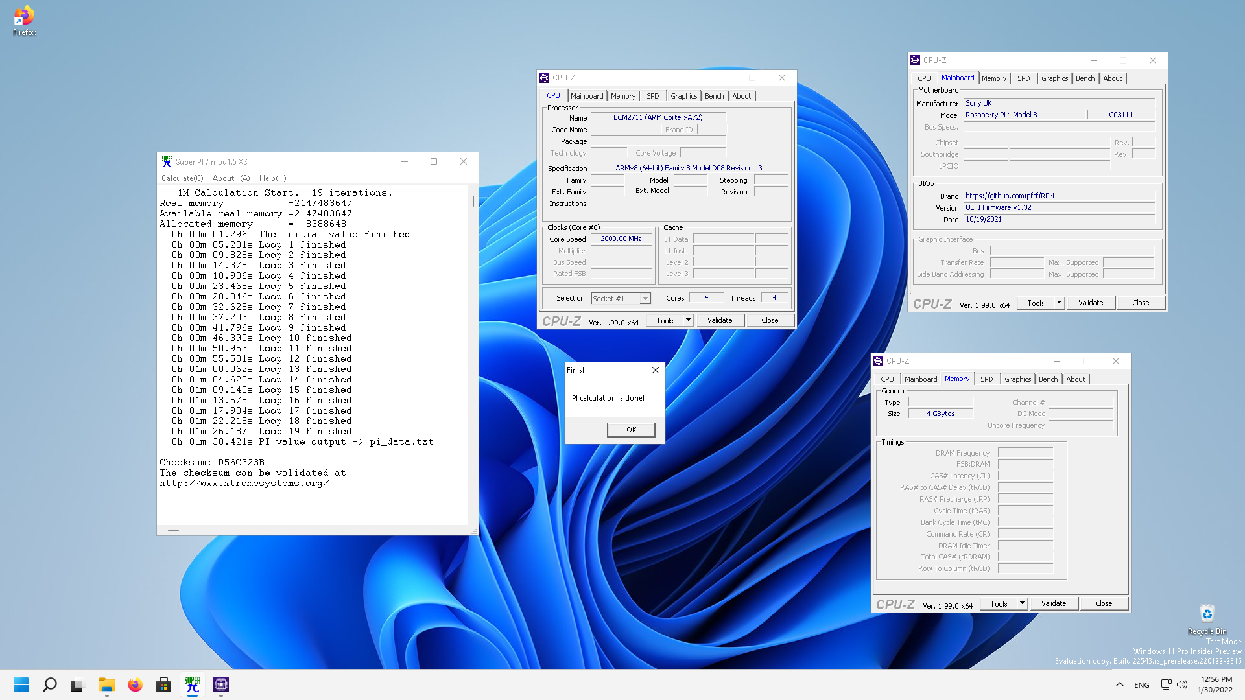The image size is (1245, 700).
Task: Open Microsoft Store from taskbar
Action: pos(163,684)
